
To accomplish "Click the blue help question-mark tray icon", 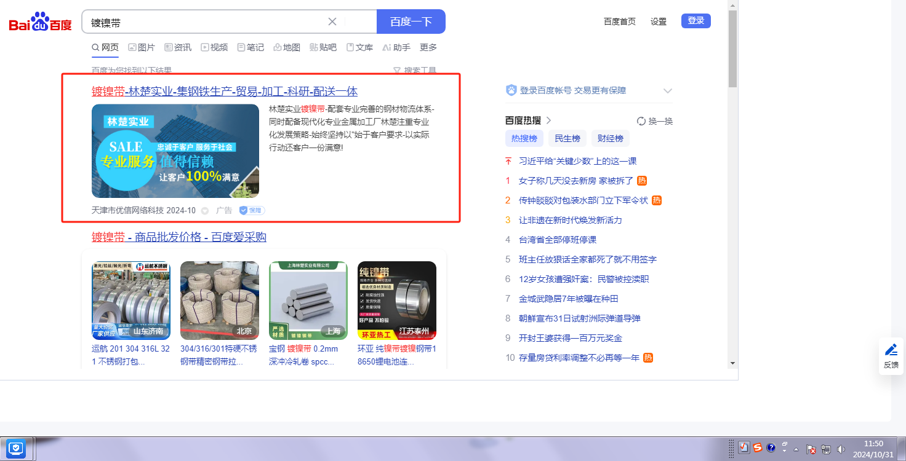I will pos(771,447).
